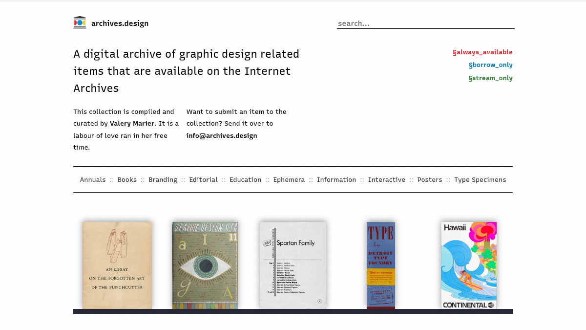Screen dimensions: 586x330
Task: Open the archives.design home link
Action: [x=120, y=23]
